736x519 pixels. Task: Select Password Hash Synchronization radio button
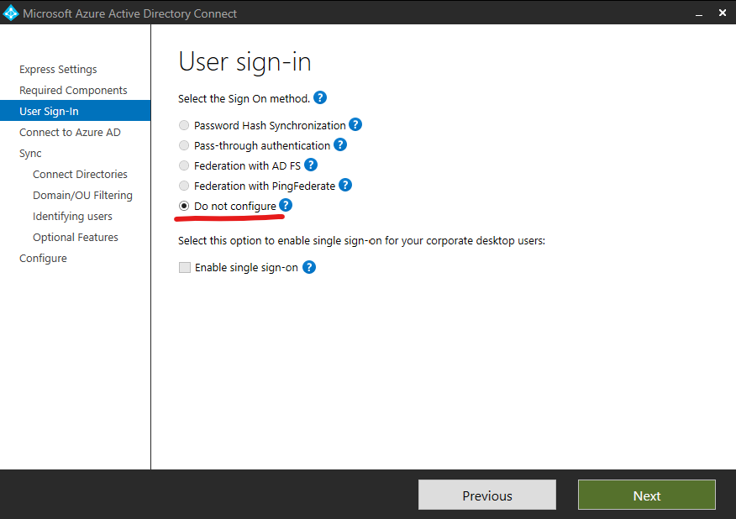[184, 125]
